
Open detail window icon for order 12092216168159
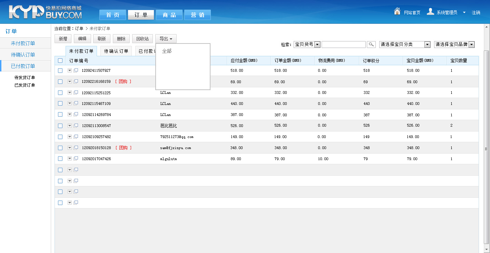coord(76,81)
